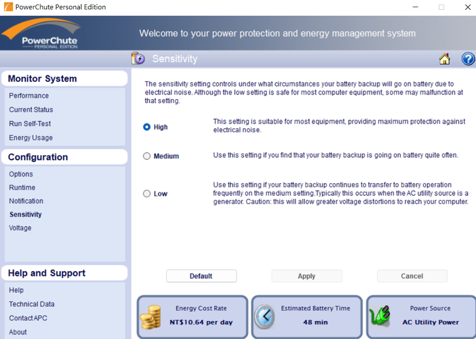Go to Run Self-Test

tap(30, 124)
